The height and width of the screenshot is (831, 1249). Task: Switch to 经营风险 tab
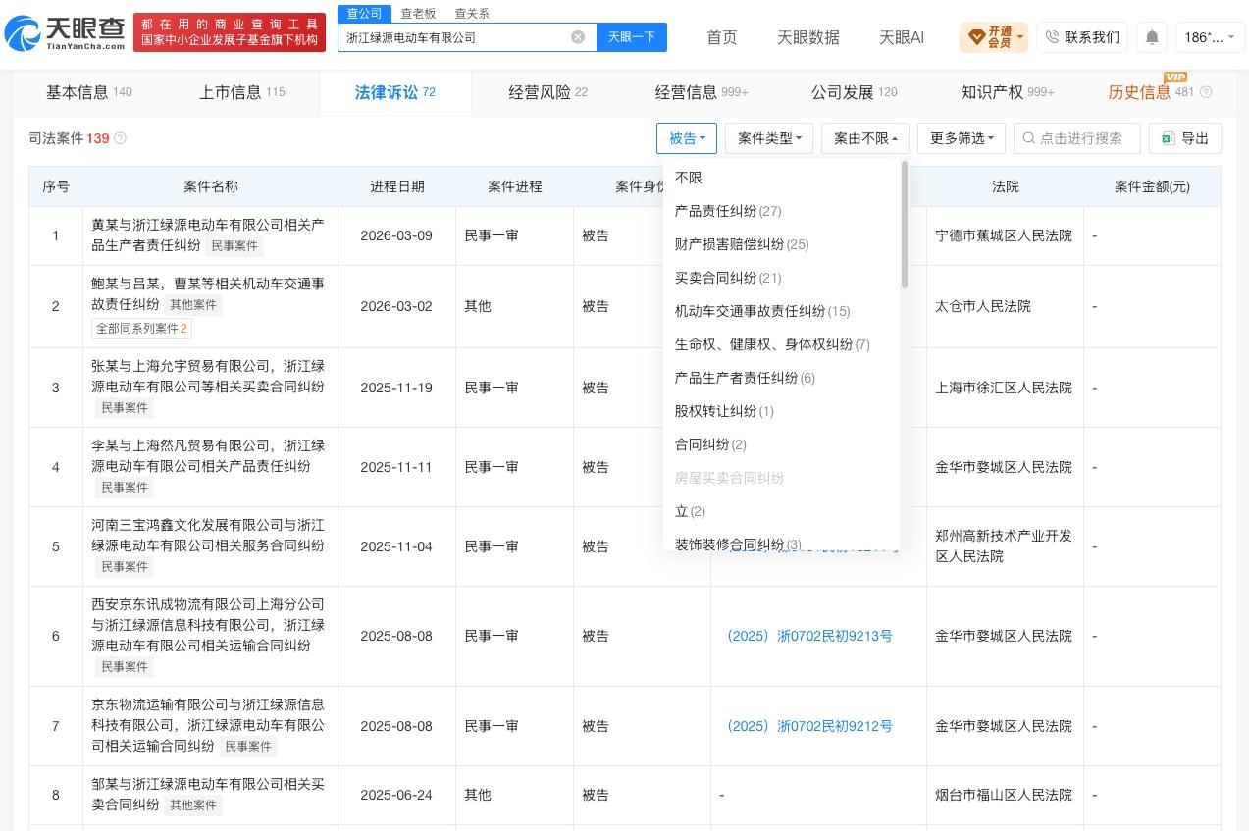point(548,92)
